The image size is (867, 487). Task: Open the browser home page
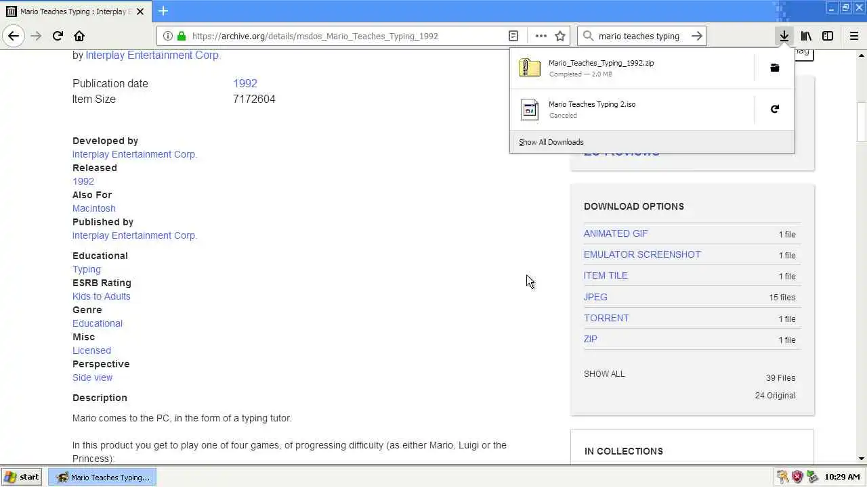(x=79, y=36)
